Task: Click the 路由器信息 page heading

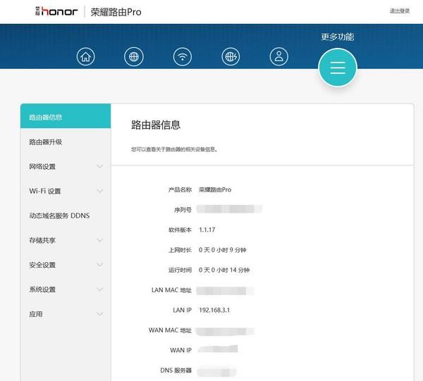Action: point(156,125)
